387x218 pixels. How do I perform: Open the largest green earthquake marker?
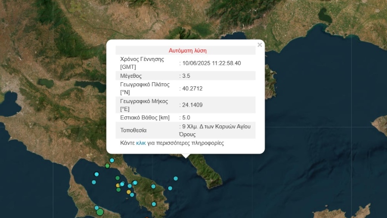[100, 212]
